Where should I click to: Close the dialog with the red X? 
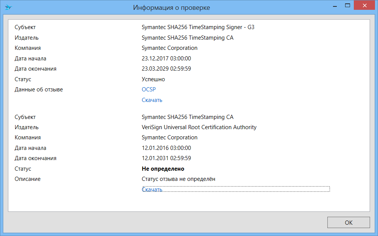364,6
